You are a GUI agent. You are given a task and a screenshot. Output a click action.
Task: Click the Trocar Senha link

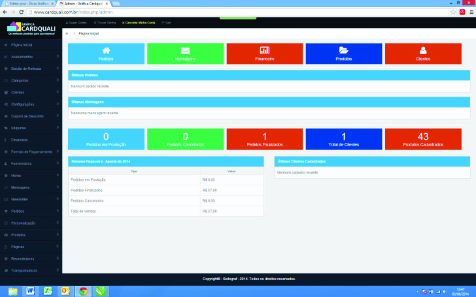(106, 22)
